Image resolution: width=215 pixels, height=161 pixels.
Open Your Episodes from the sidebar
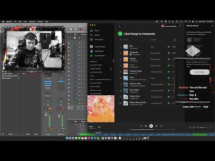pyautogui.click(x=98, y=55)
